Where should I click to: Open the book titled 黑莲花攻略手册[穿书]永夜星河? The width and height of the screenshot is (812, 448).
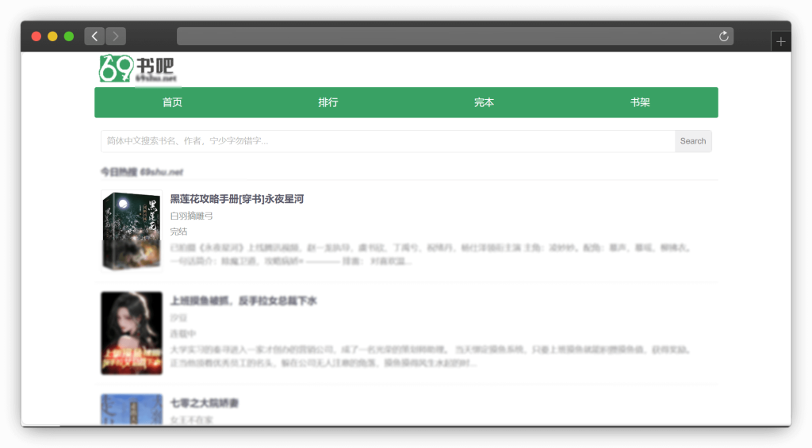(x=236, y=199)
